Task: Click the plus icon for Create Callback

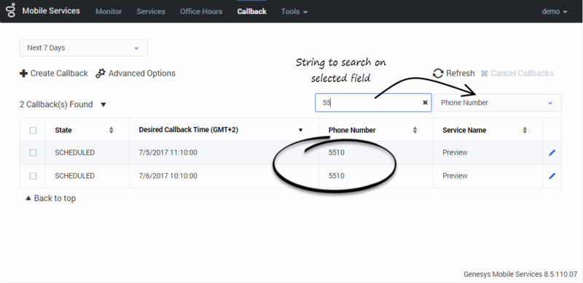Action: [x=24, y=74]
